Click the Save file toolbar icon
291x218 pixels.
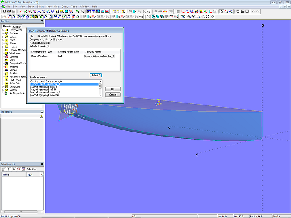click(x=13, y=12)
